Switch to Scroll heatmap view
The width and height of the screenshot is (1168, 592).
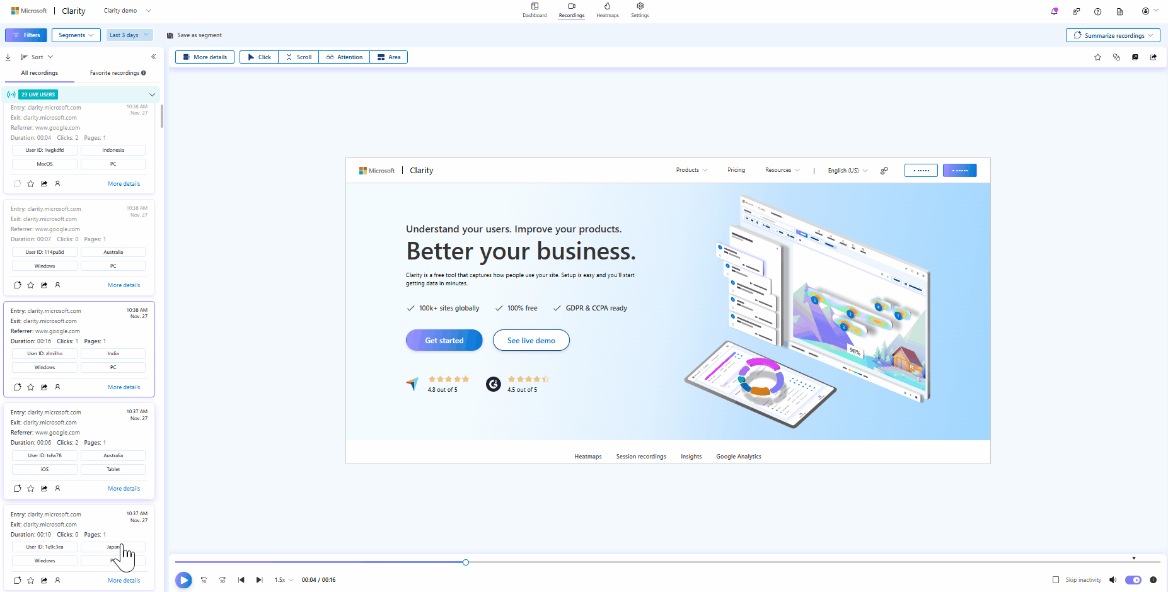click(x=298, y=57)
